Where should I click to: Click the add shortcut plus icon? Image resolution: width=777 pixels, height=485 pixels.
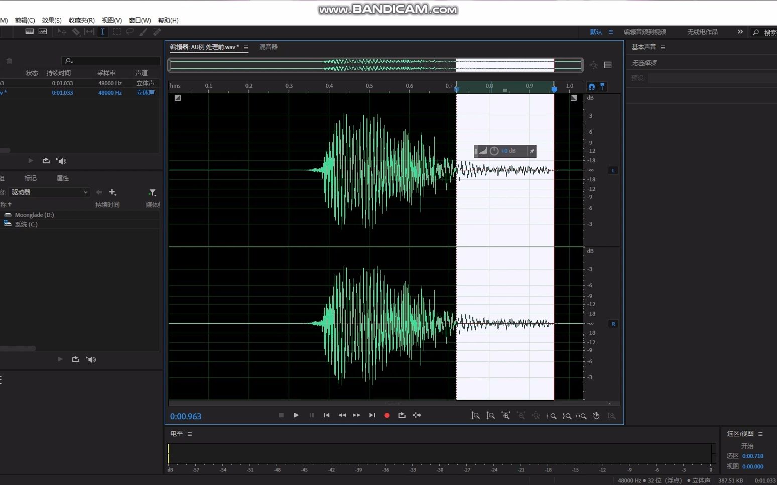[x=112, y=192]
